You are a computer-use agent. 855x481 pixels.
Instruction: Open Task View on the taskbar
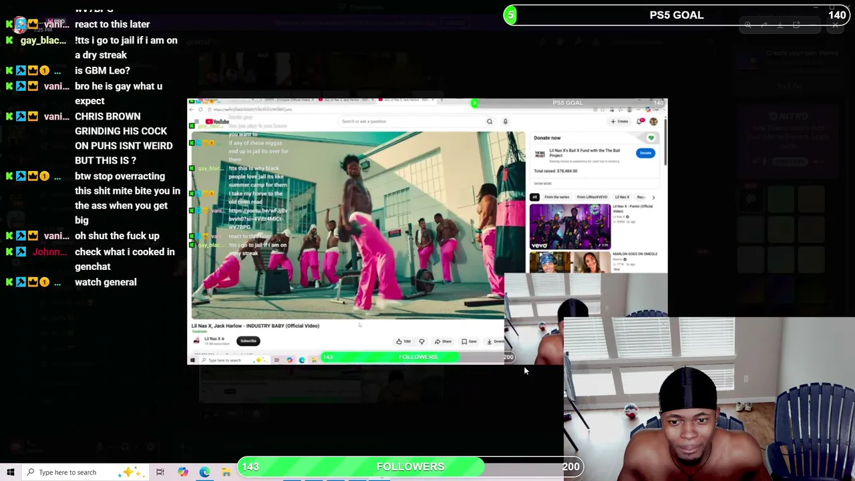(x=160, y=472)
